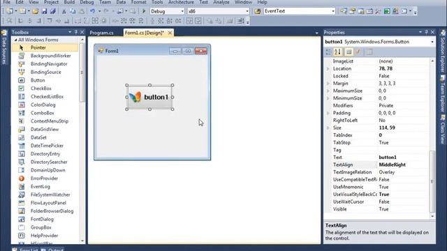The image size is (447, 251).
Task: Switch Properties to Categorized view
Action: coord(329,52)
